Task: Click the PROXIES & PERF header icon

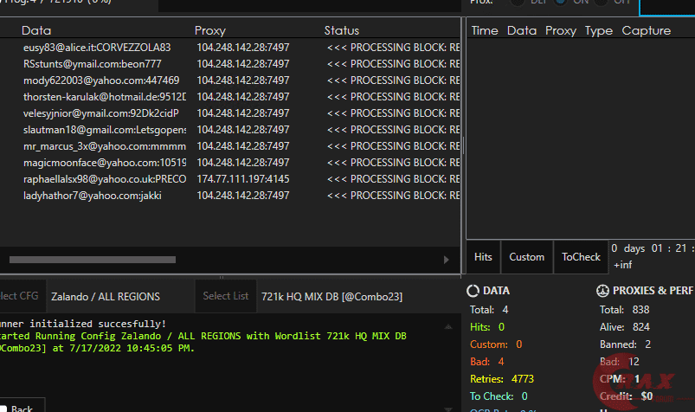Action: (x=603, y=291)
